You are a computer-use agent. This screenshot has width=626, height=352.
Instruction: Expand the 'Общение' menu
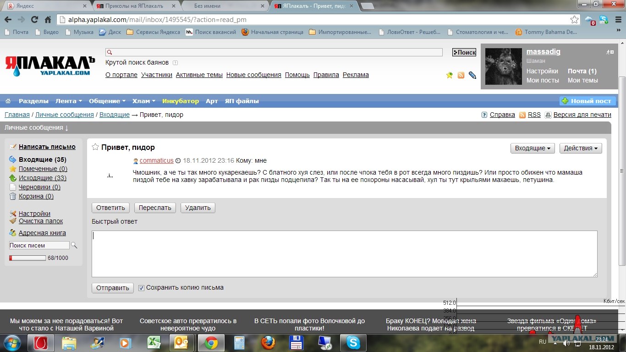[x=107, y=101]
